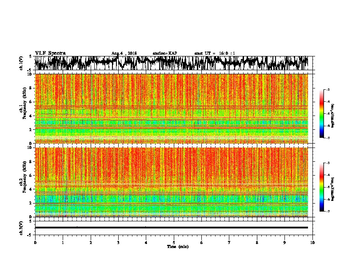Click time axis tick label '0'
The image size is (352, 272).
tap(35, 243)
